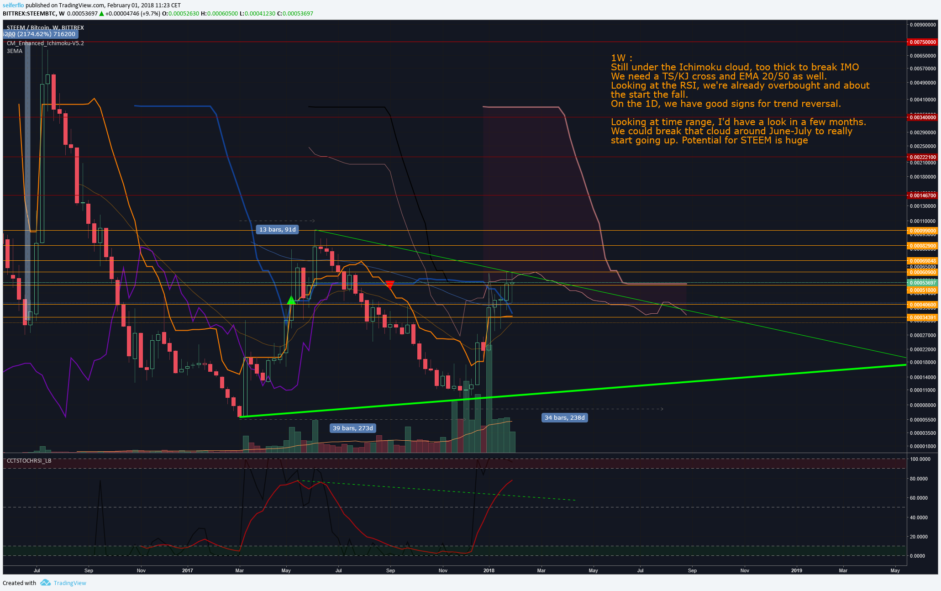Select the '34 bars, 238d' date range label
The height and width of the screenshot is (591, 941).
click(564, 417)
